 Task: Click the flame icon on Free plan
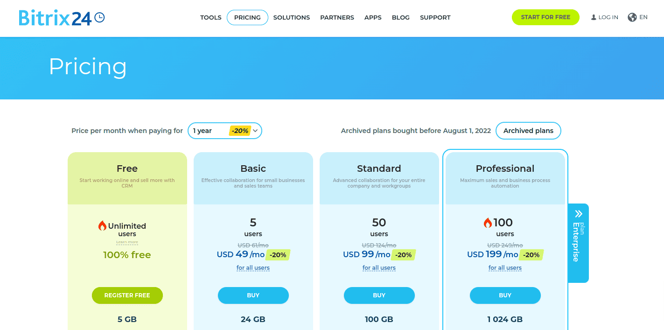tap(102, 226)
